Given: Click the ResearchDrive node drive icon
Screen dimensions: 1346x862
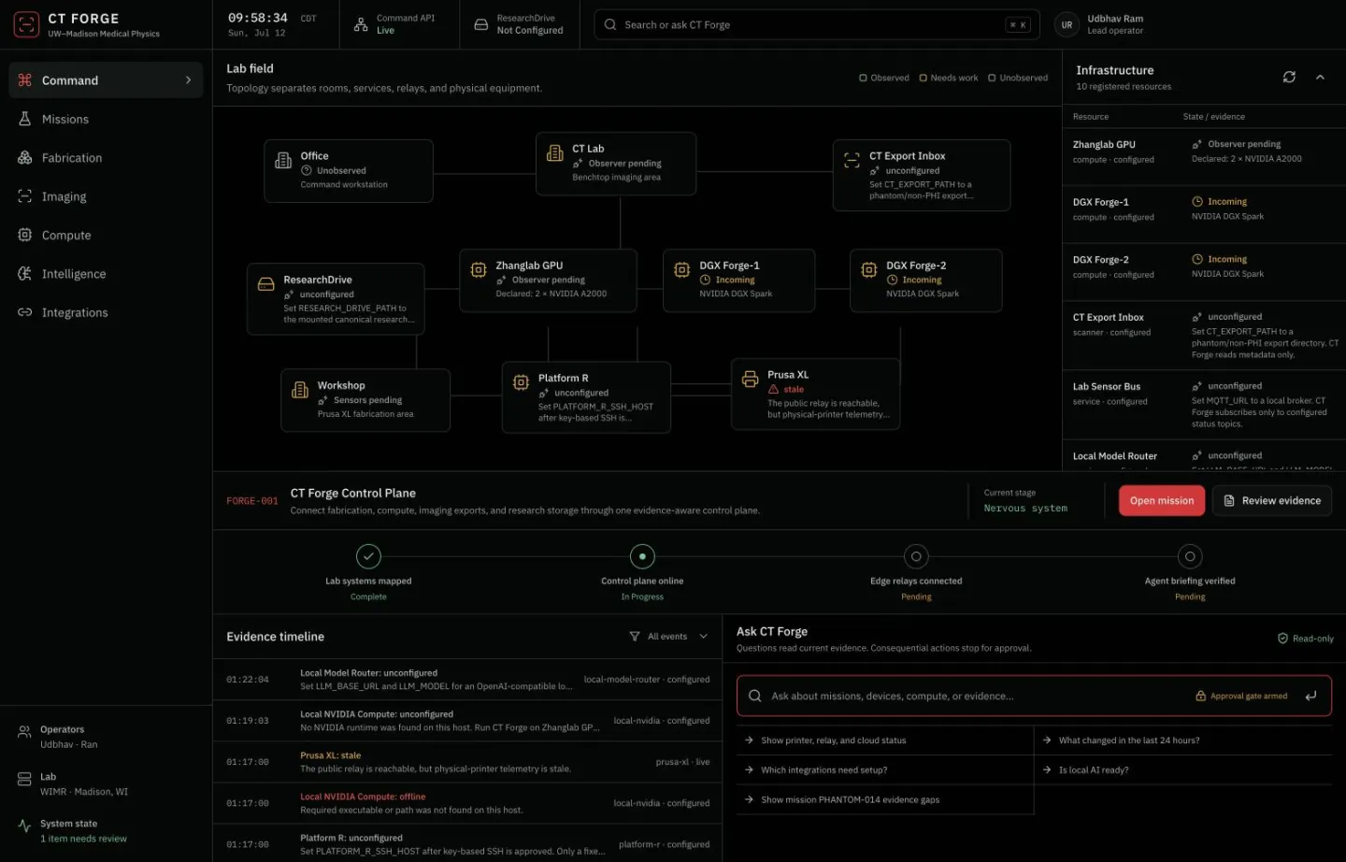Looking at the screenshot, I should pyautogui.click(x=265, y=284).
